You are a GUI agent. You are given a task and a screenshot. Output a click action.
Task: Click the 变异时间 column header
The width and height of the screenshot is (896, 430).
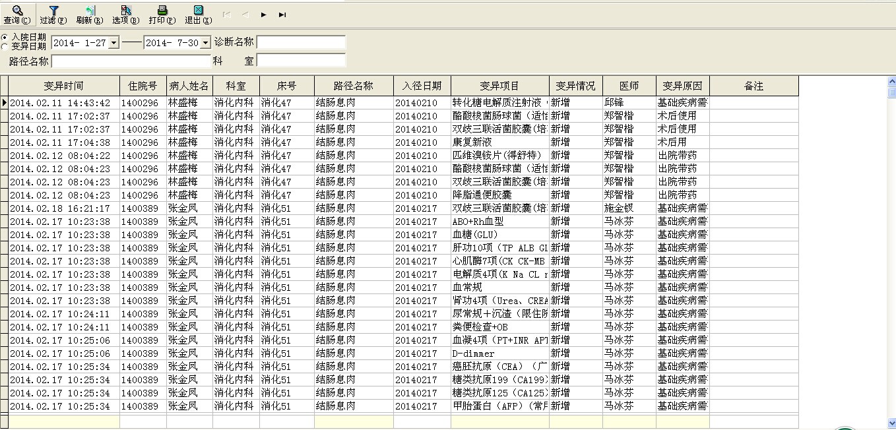click(x=64, y=86)
